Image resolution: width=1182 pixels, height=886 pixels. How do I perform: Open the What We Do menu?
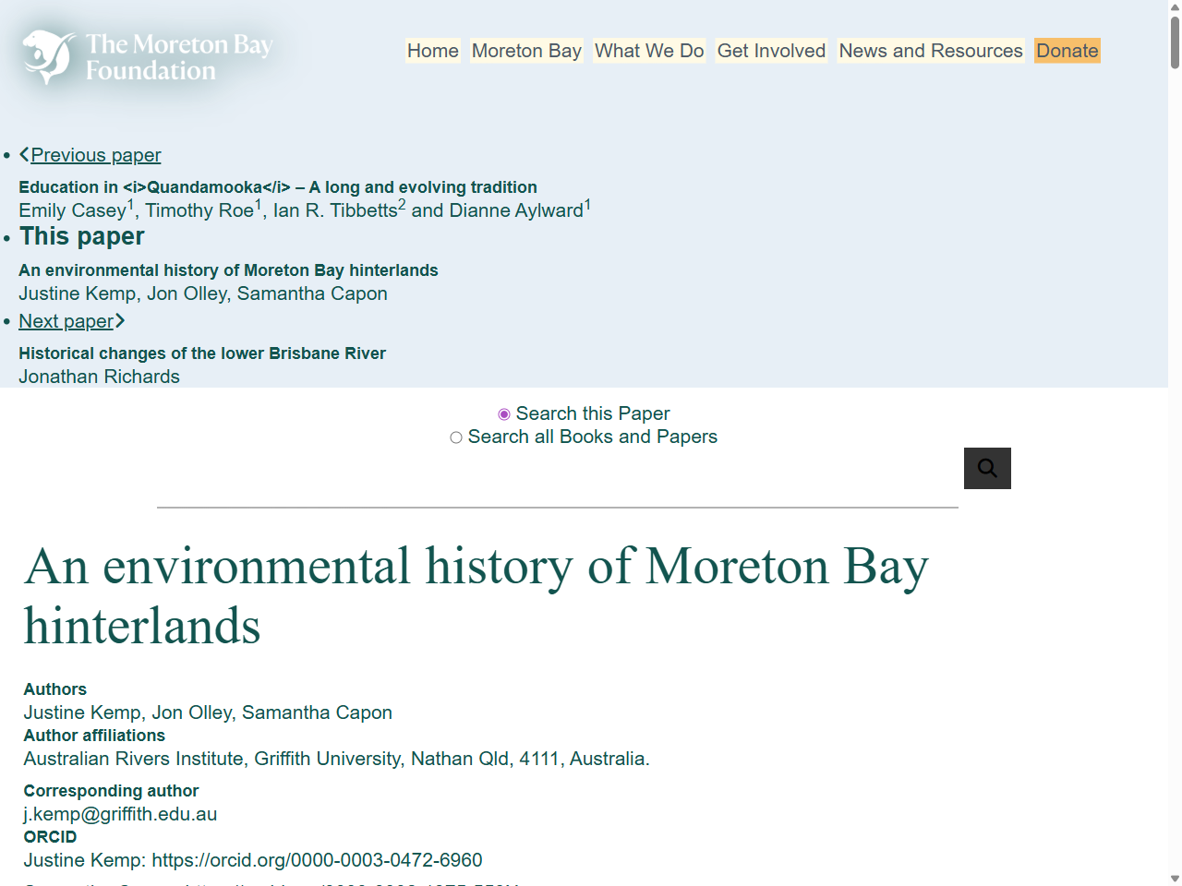click(x=649, y=51)
